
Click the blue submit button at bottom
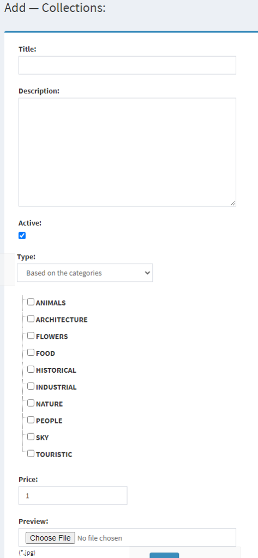[x=164, y=555]
